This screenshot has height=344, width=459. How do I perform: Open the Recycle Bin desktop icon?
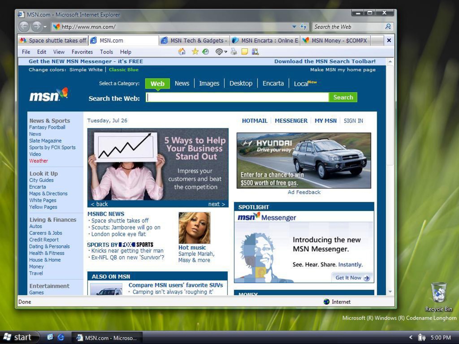[x=438, y=296]
